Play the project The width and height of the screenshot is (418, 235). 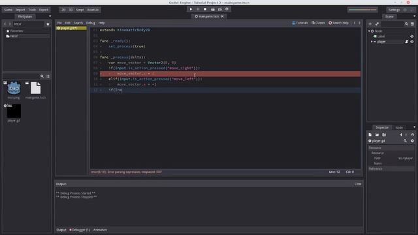191,9
